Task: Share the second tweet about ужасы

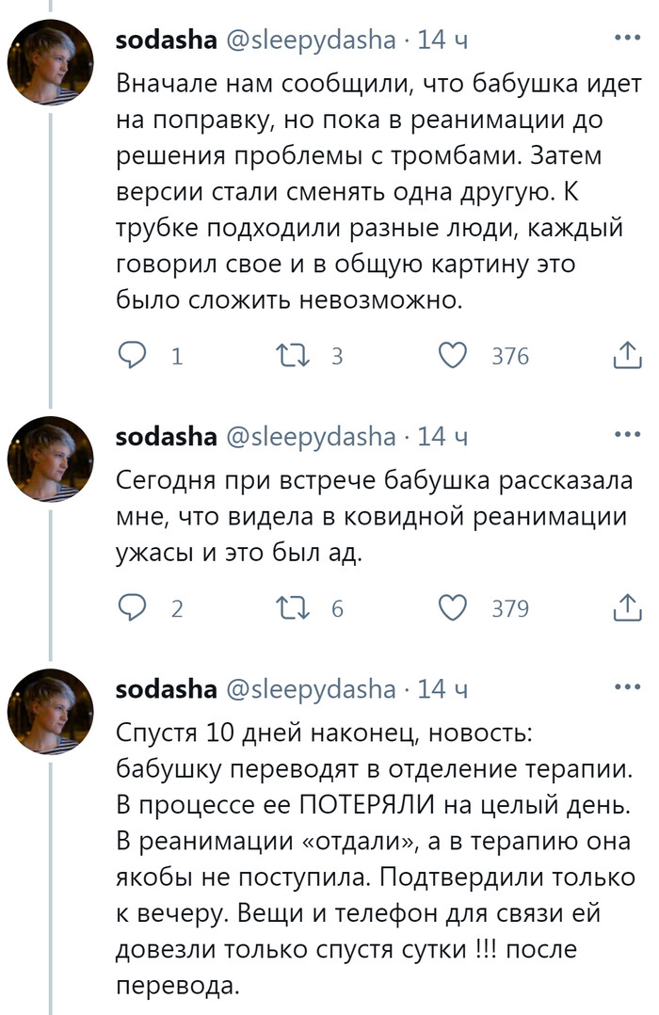Action: [x=626, y=608]
